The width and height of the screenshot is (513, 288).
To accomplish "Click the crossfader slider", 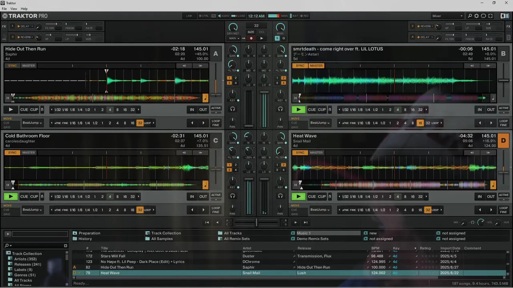I will (x=256, y=222).
